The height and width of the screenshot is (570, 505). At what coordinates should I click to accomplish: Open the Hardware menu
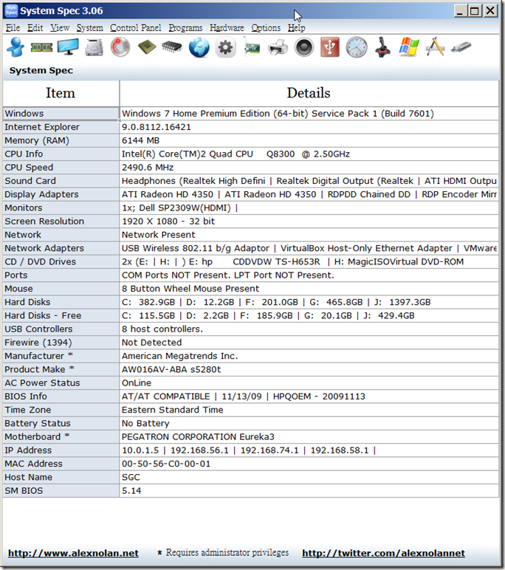coord(227,28)
